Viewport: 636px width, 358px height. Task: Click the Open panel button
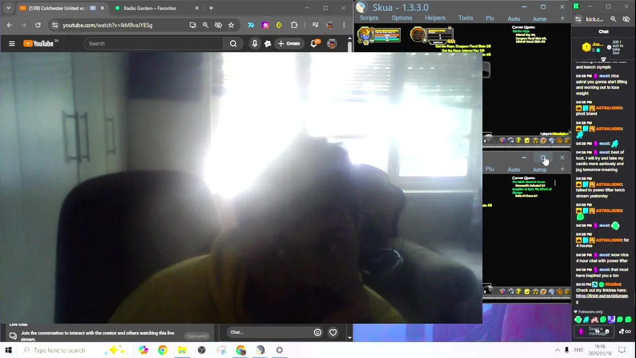(x=197, y=336)
